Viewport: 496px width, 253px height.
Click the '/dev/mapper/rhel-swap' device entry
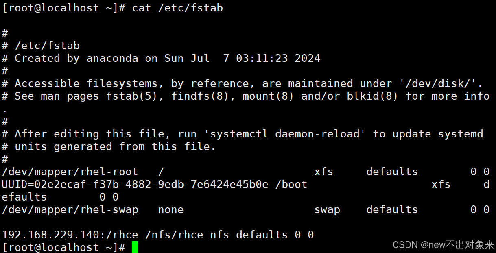coord(70,209)
